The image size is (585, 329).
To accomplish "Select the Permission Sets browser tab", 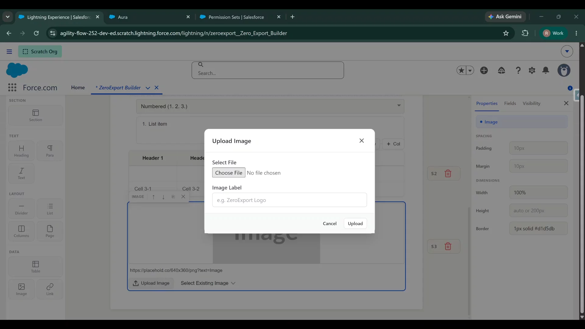I will 240,17.
